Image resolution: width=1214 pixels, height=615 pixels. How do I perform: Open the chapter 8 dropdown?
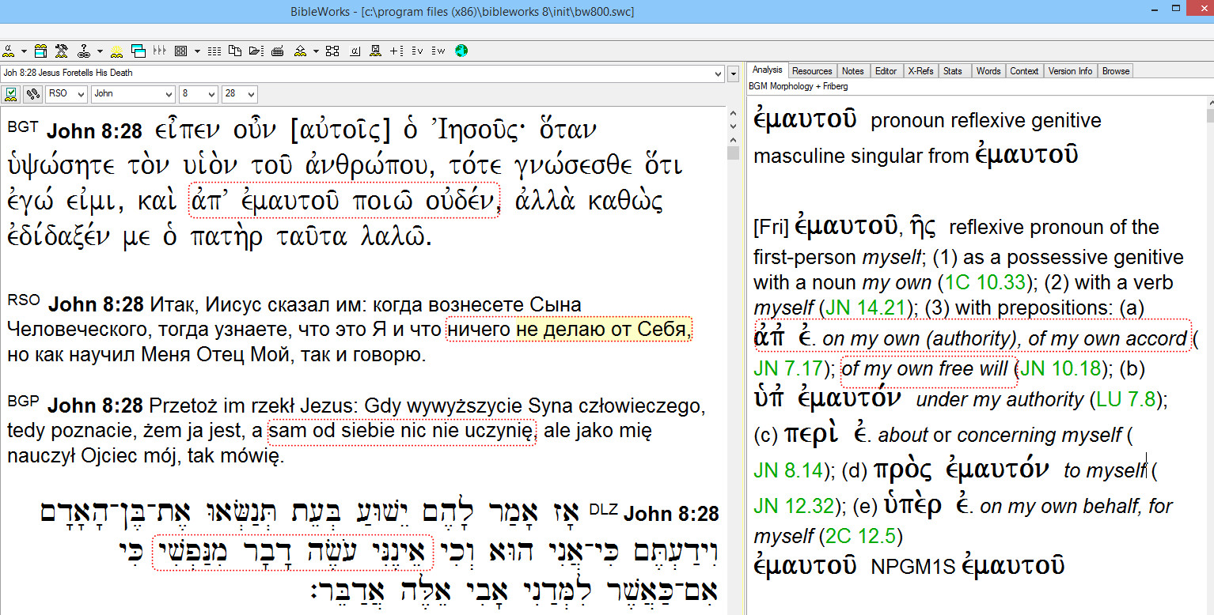pyautogui.click(x=199, y=94)
